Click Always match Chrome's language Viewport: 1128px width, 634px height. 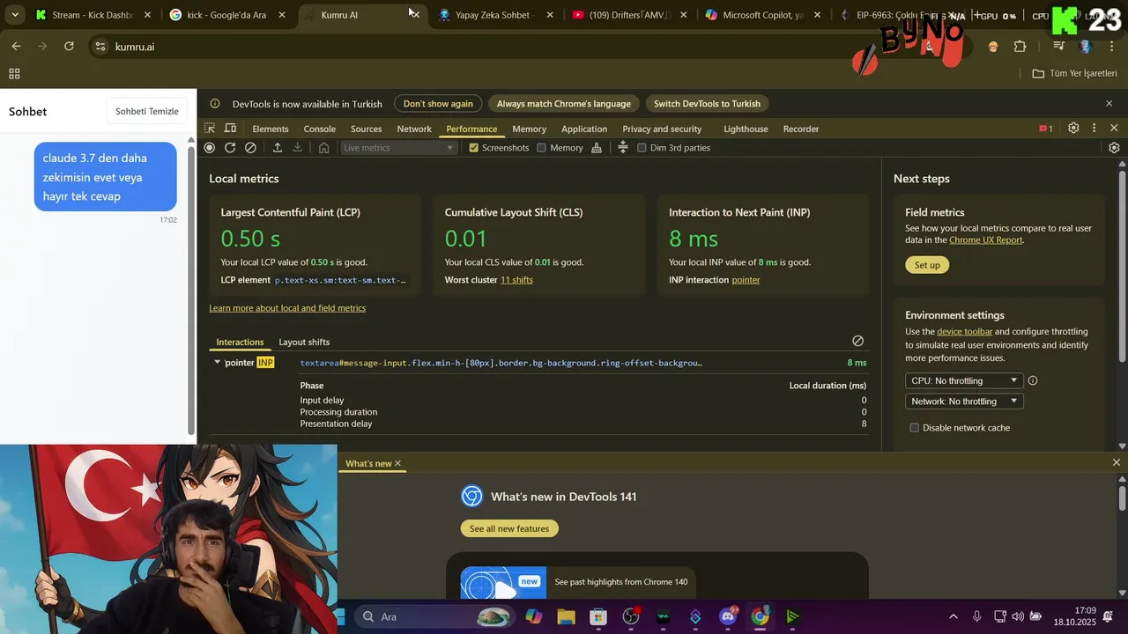[563, 104]
